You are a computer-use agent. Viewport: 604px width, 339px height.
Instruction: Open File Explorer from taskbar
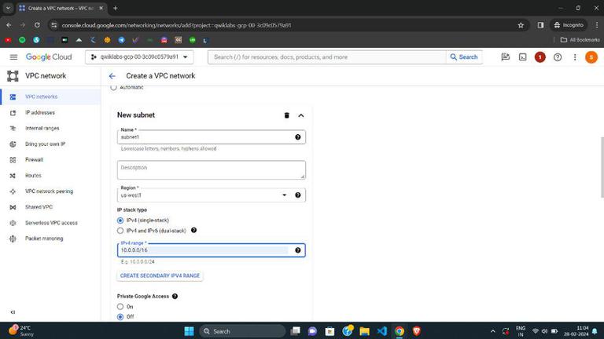click(x=364, y=331)
